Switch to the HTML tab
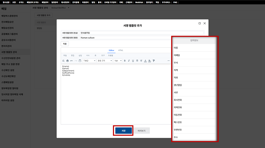Screen dimensions: 265x148 pos(121,50)
